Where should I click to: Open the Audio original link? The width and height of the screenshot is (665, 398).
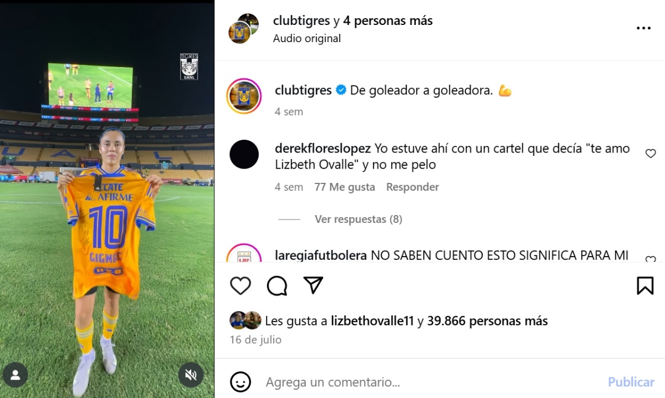tap(307, 38)
